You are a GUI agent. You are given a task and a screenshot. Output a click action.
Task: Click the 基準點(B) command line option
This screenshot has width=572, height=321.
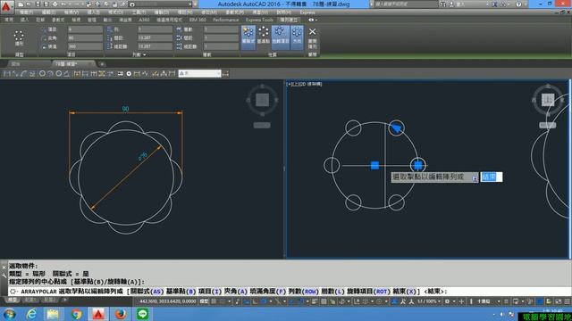(x=181, y=292)
